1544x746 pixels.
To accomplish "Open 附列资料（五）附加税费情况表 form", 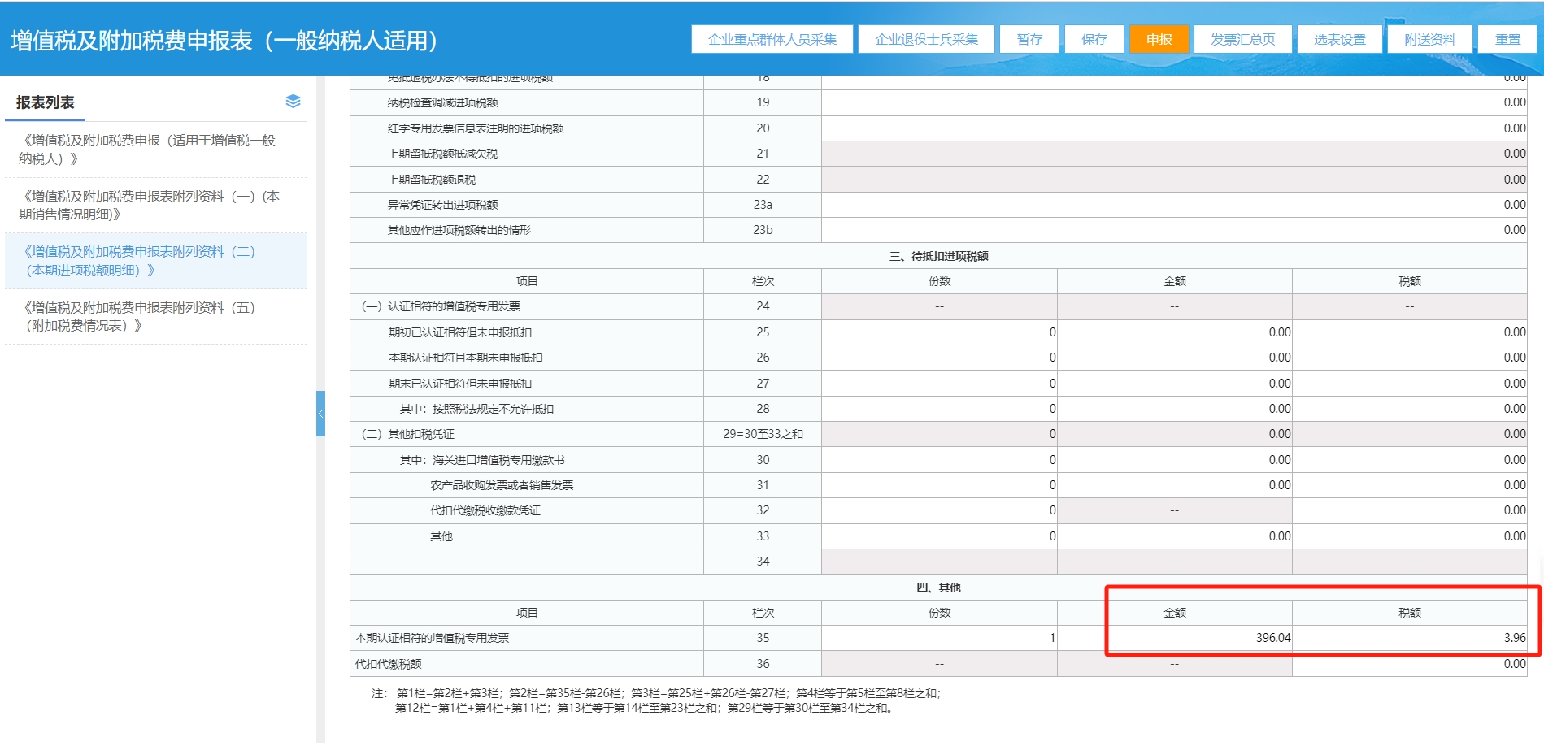I will coord(140,316).
